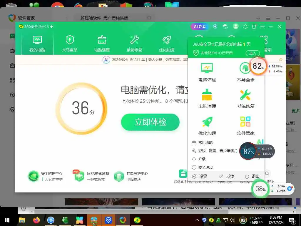
Task: Open 电脑体检 in the popup panel
Action: (207, 72)
